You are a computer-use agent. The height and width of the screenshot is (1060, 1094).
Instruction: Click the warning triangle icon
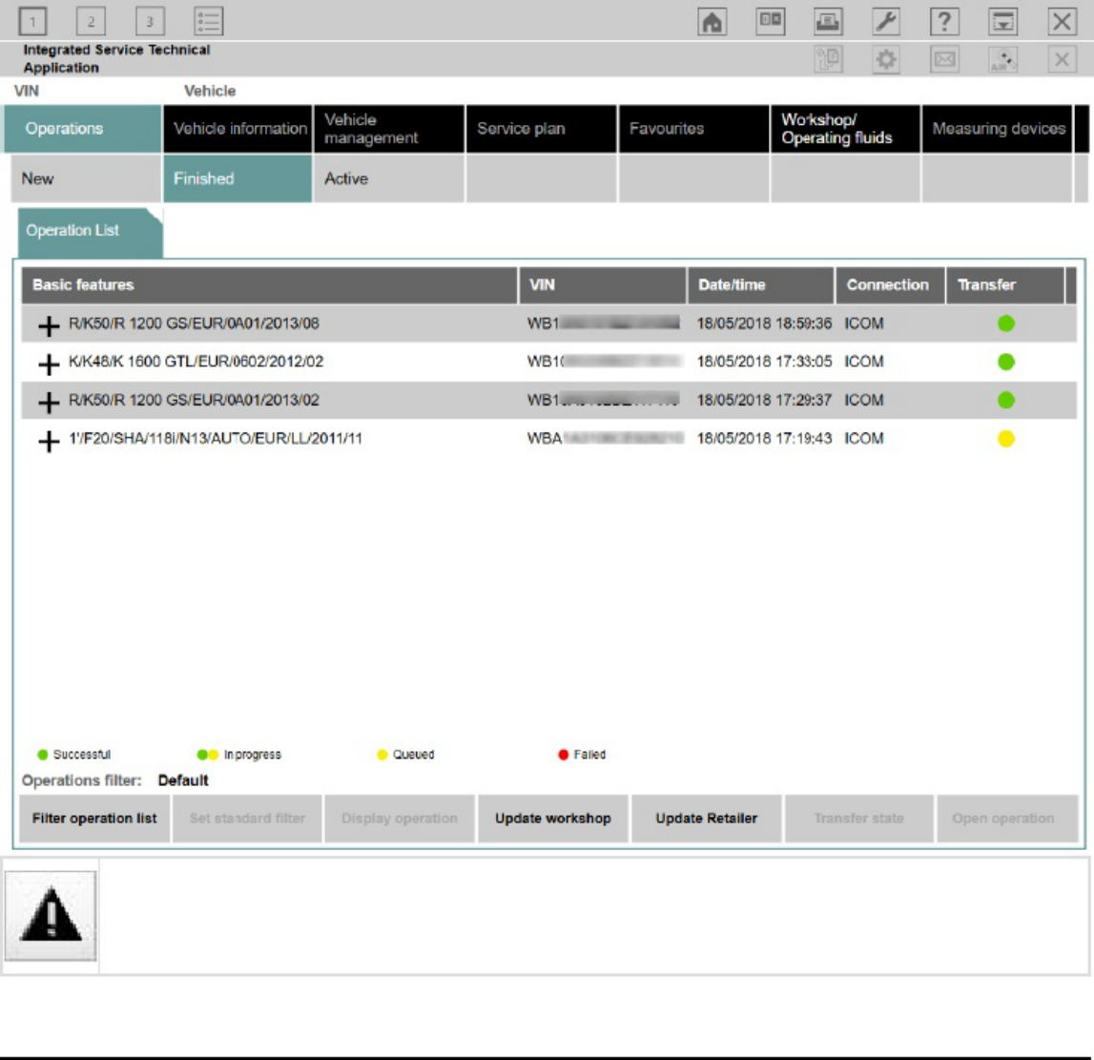coord(51,916)
